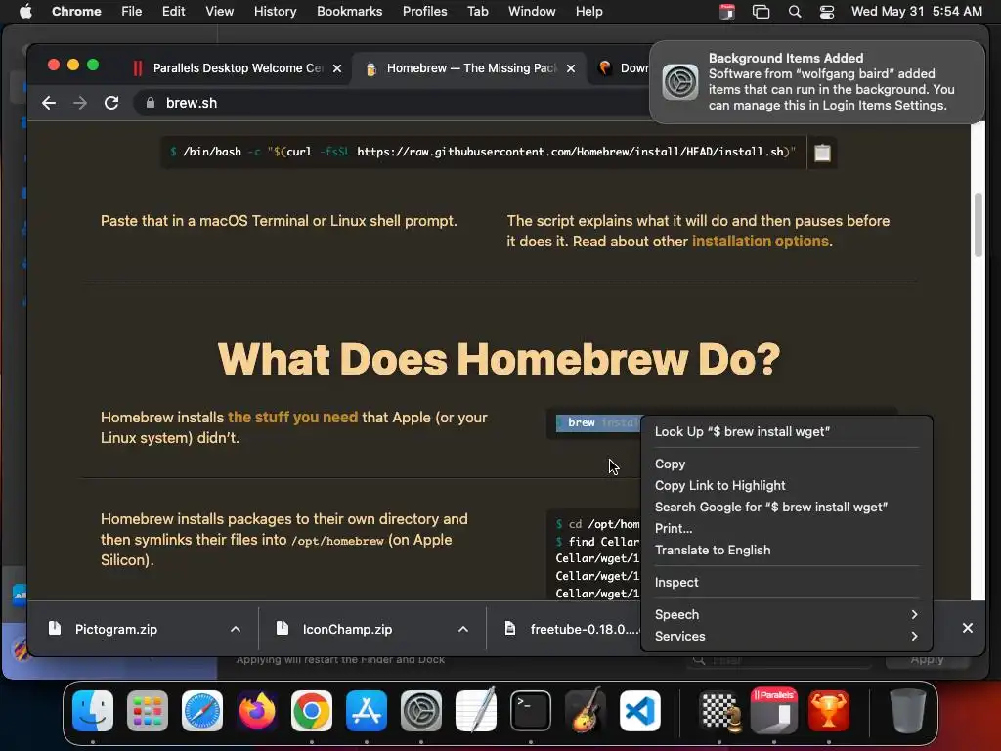Open the Bookmarks menu
Viewport: 1001px width, 751px height.
click(349, 12)
